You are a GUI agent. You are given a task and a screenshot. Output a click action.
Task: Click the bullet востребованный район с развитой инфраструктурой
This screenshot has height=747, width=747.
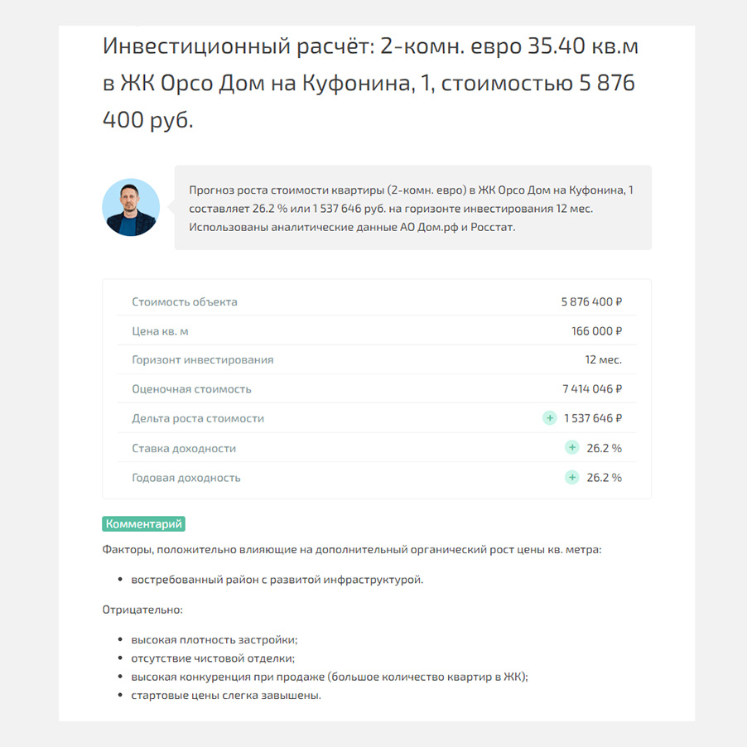click(277, 580)
